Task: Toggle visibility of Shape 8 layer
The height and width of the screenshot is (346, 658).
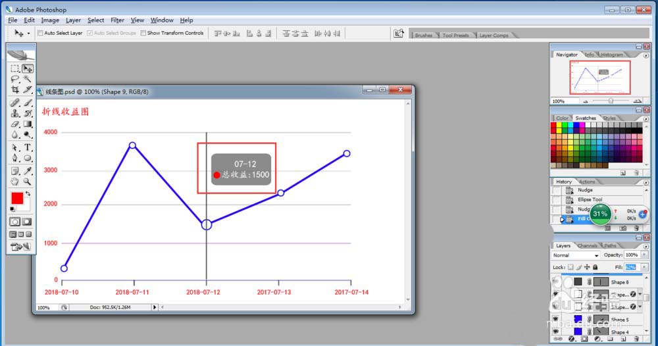Action: [x=555, y=282]
